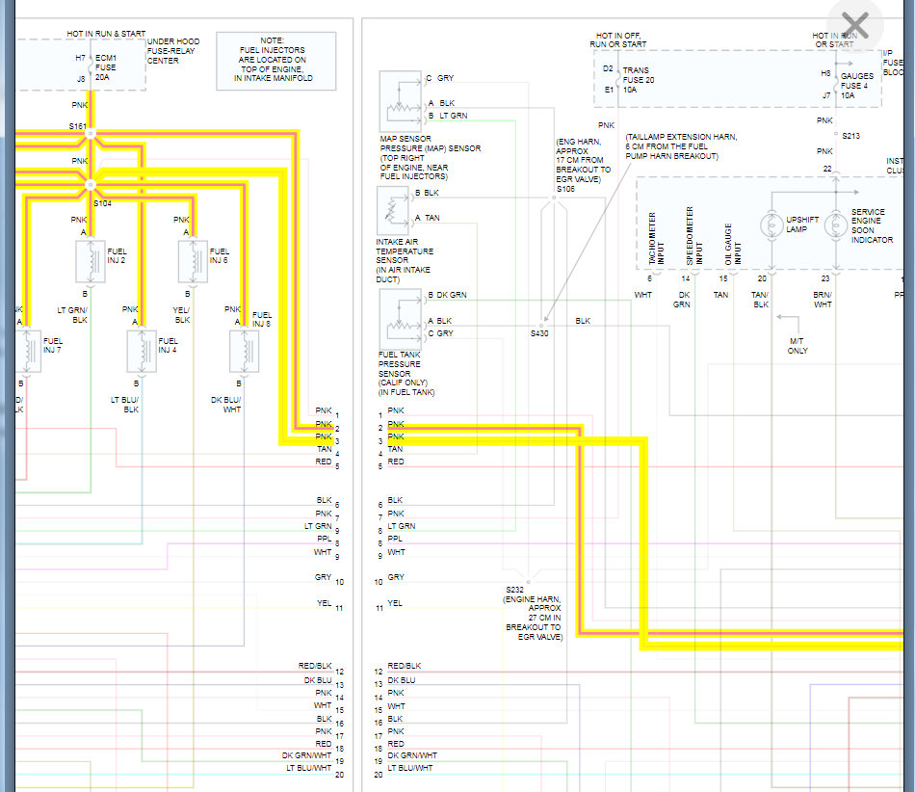Click the Service Engine Soon Indicator symbol
Viewport: 915px width, 792px height.
[x=834, y=224]
